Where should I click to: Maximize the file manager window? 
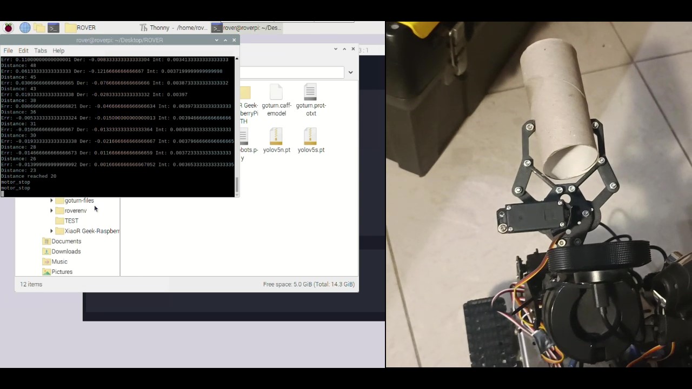344,49
